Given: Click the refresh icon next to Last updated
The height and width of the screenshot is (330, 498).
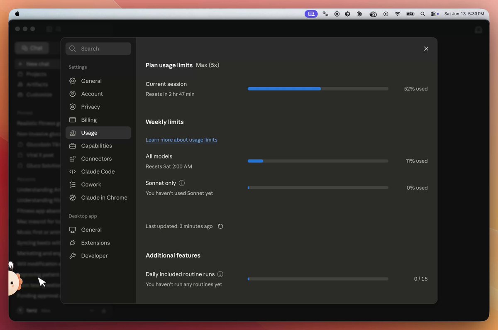Looking at the screenshot, I should 220,226.
